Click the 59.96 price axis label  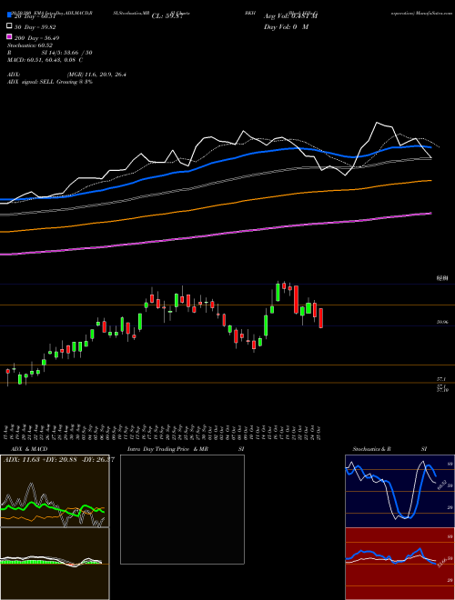pos(442,322)
